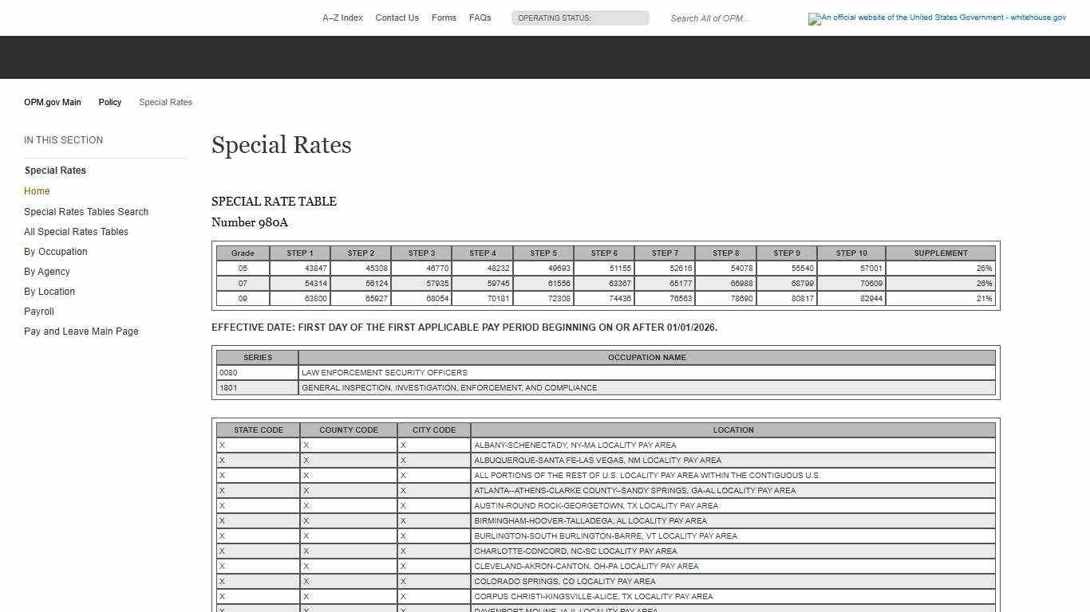Navigate to OPM.gov Main breadcrumb
The height and width of the screenshot is (612, 1090).
(x=53, y=102)
